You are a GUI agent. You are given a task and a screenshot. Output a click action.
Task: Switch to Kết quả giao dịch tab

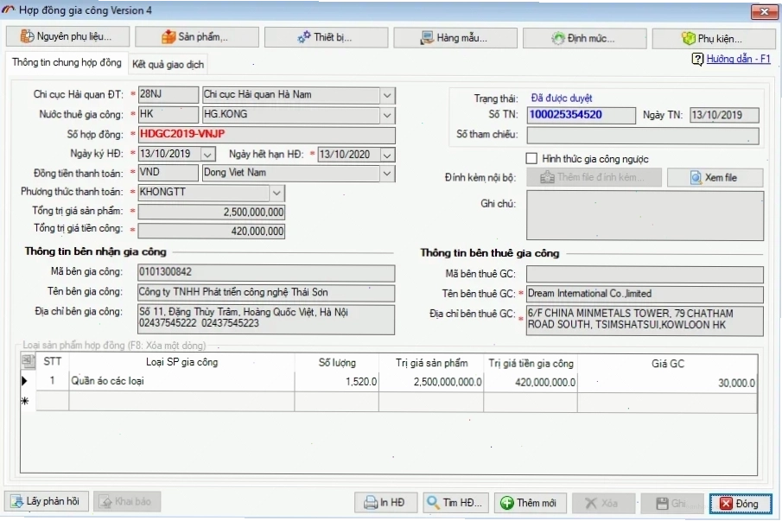[168, 64]
